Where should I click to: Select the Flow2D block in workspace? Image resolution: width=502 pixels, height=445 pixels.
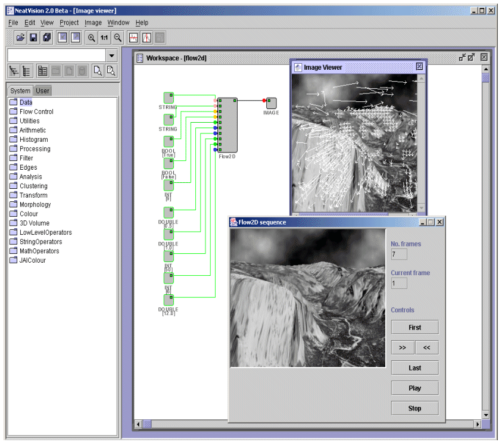click(x=227, y=125)
